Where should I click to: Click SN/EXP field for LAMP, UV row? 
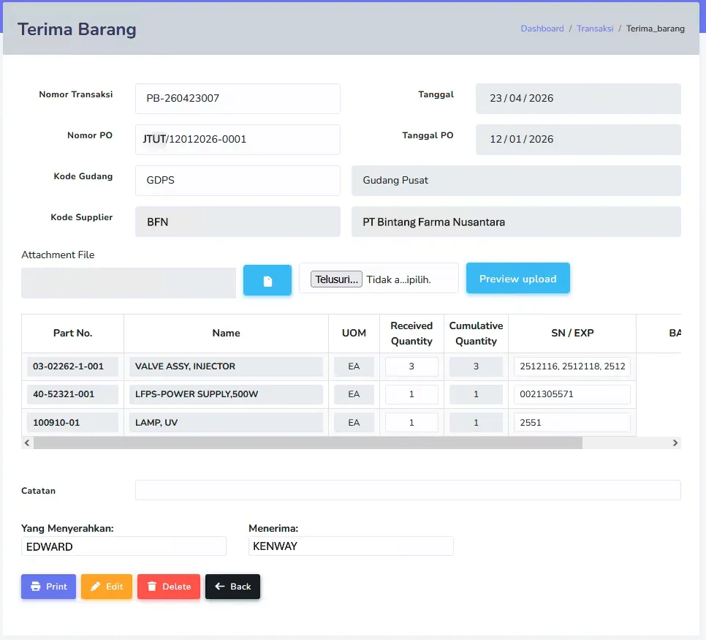pyautogui.click(x=572, y=423)
